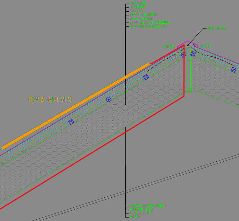
Task: Select the 'T11.1 OSB' layer annotation
Action: [x=136, y=11]
